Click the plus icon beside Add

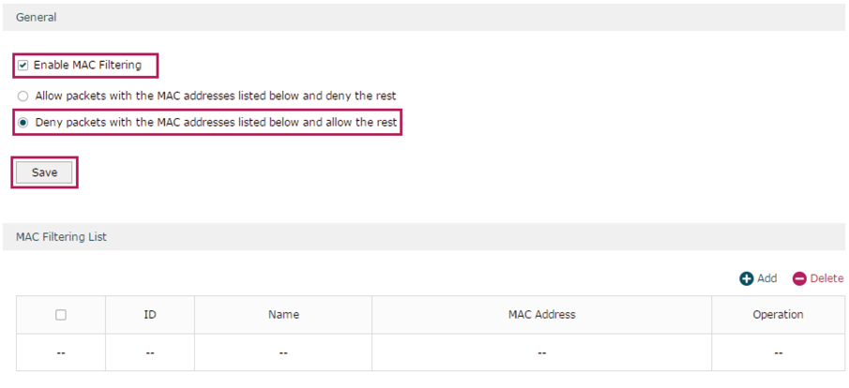click(x=747, y=279)
